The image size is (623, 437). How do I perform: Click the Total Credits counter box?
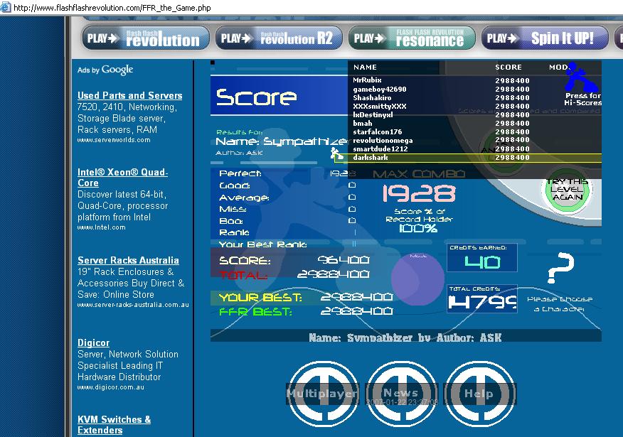click(x=482, y=299)
